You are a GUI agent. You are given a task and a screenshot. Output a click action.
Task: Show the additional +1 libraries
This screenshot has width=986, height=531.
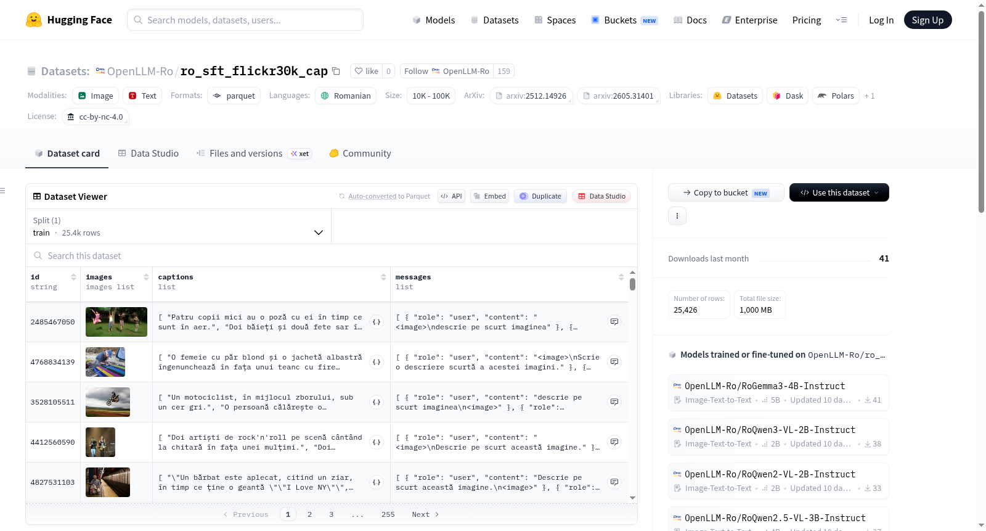coord(870,96)
